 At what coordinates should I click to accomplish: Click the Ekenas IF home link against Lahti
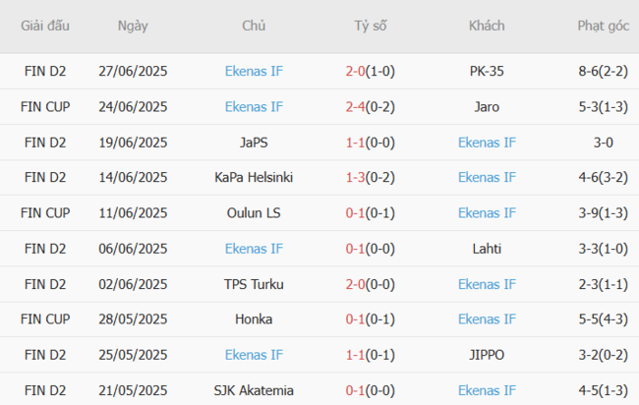254,249
